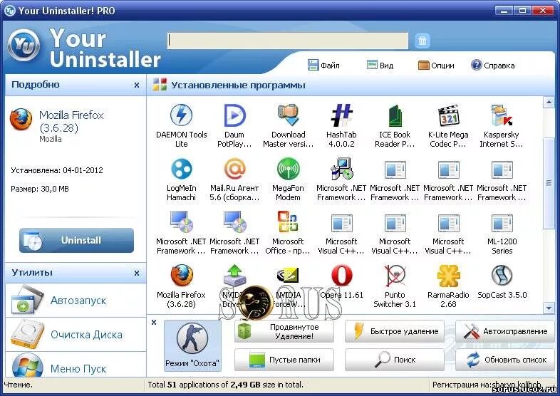This screenshot has height=396, width=560.
Task: Pick the Download Master program icon
Action: click(x=288, y=116)
